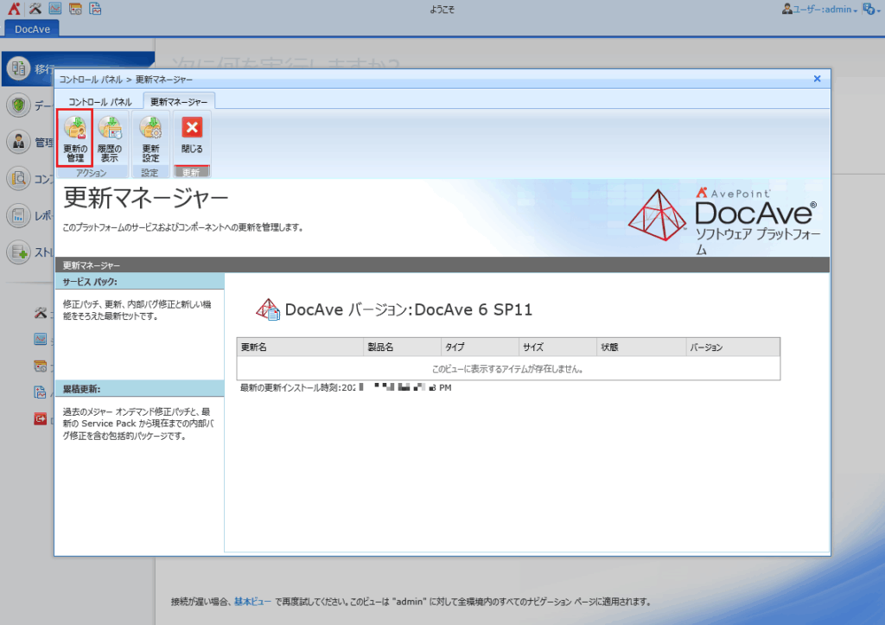885x625 pixels.
Task: Click the 更新名 column header
Action: tap(300, 348)
